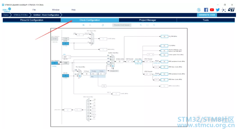Open the Help menu
Viewport: 237px width, 131px height.
[x=73, y=10]
